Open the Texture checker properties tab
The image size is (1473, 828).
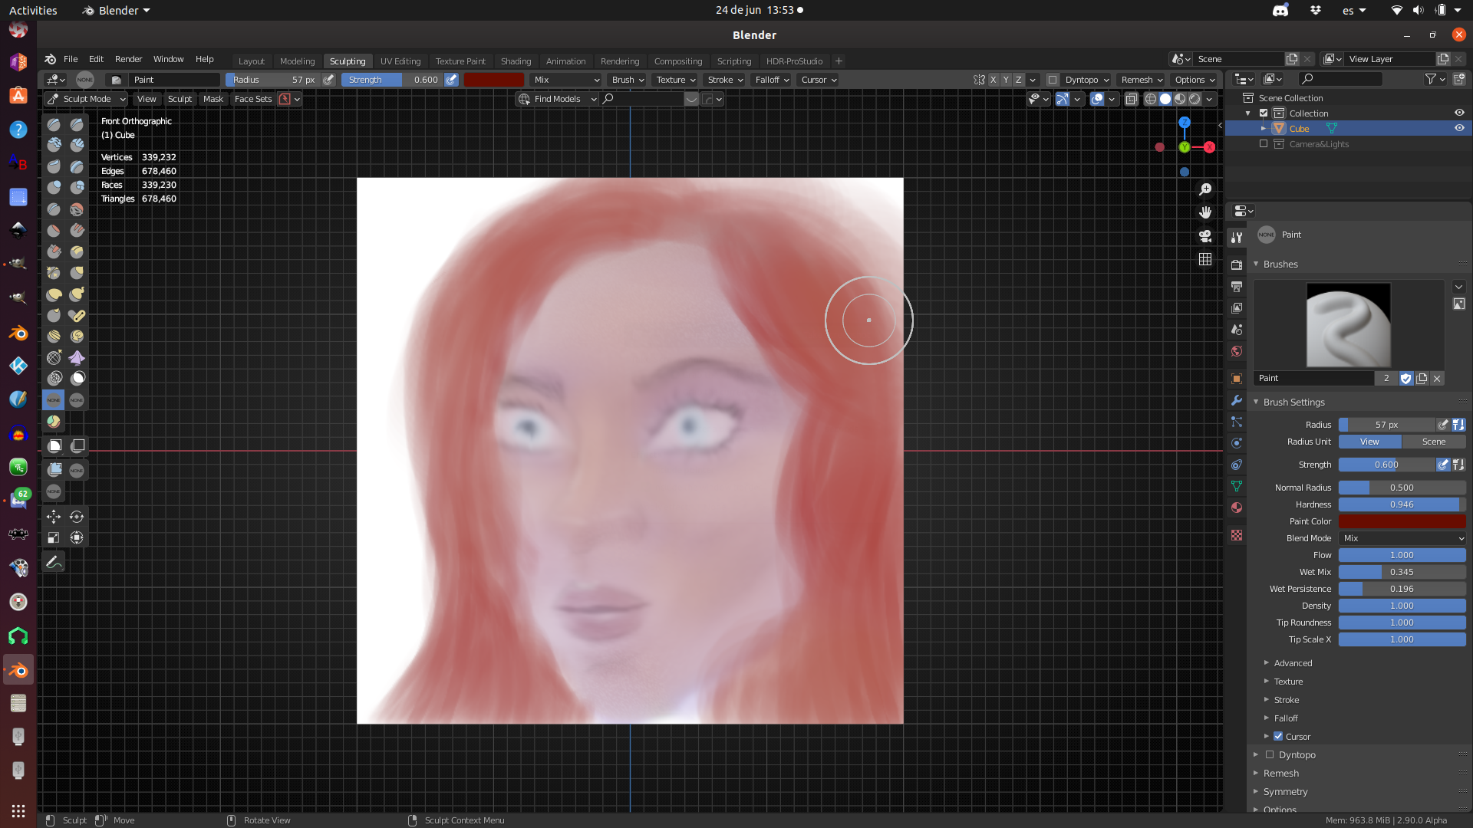point(1237,535)
